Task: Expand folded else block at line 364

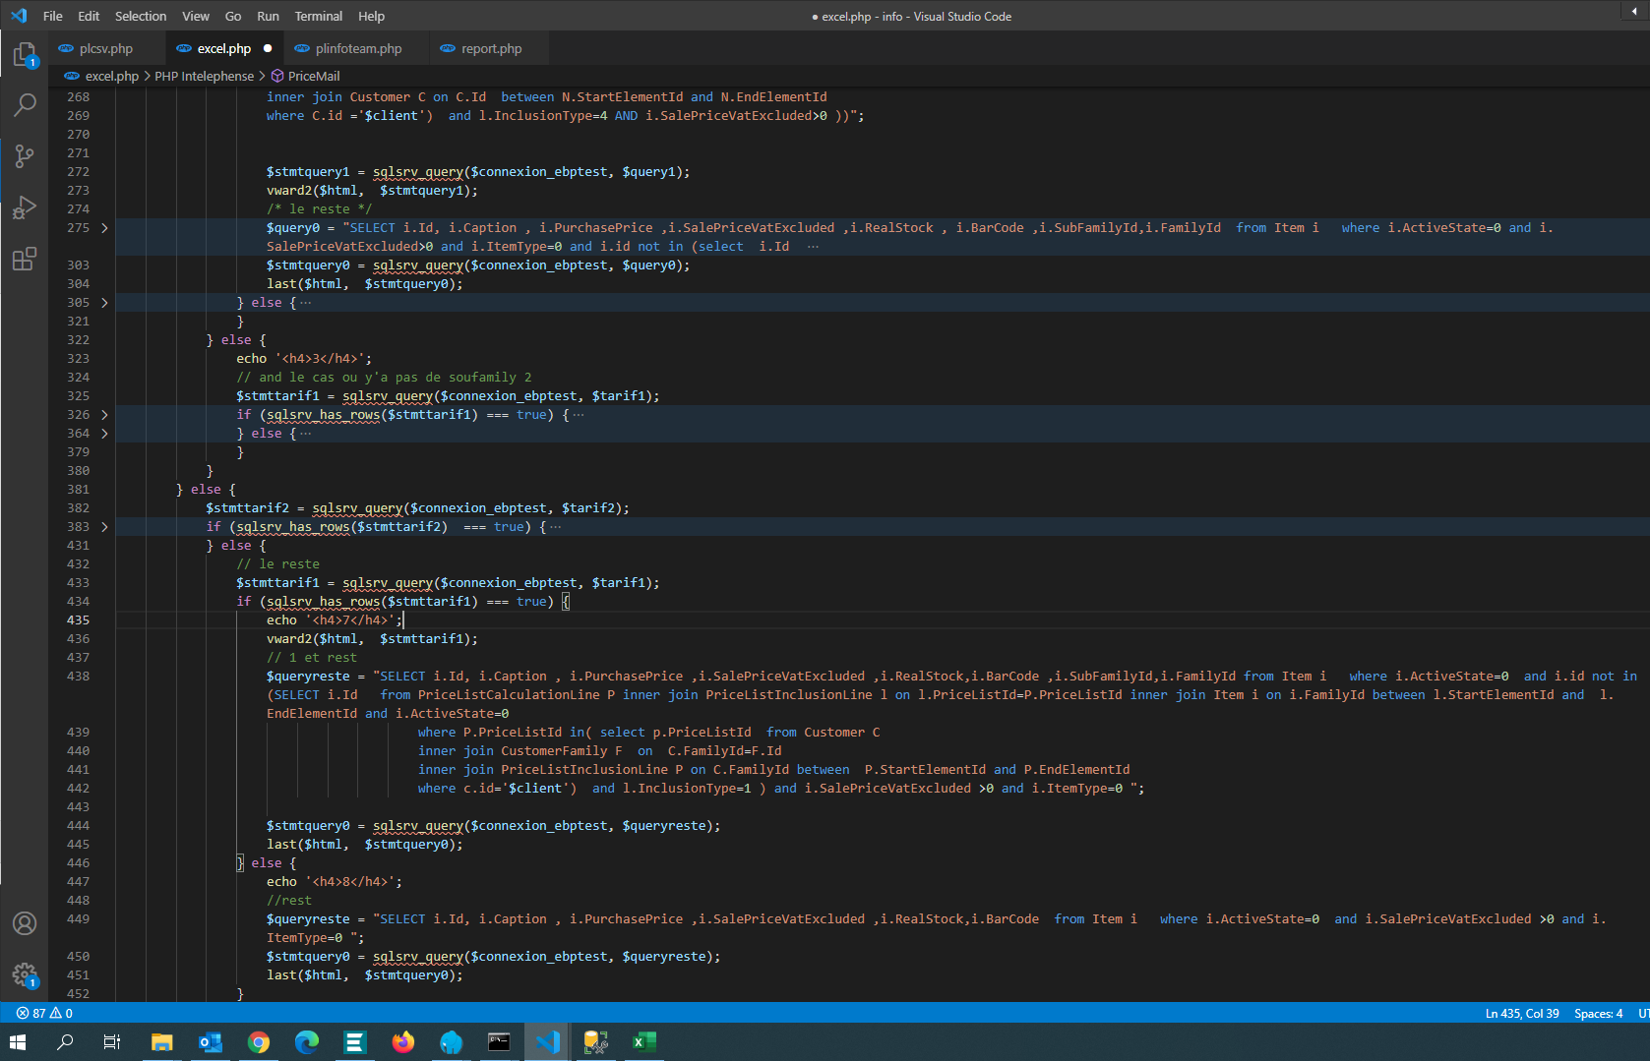Action: point(104,434)
